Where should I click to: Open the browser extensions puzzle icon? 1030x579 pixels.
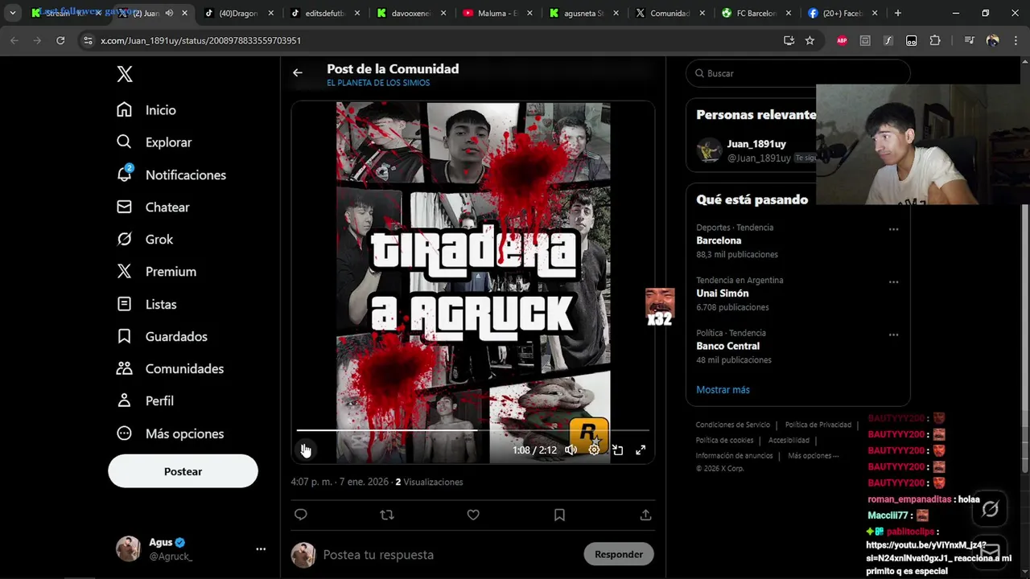[x=935, y=40]
